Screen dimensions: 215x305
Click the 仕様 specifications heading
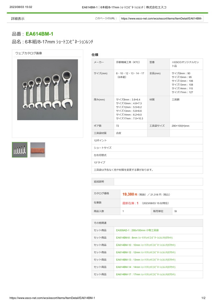coord(95,54)
